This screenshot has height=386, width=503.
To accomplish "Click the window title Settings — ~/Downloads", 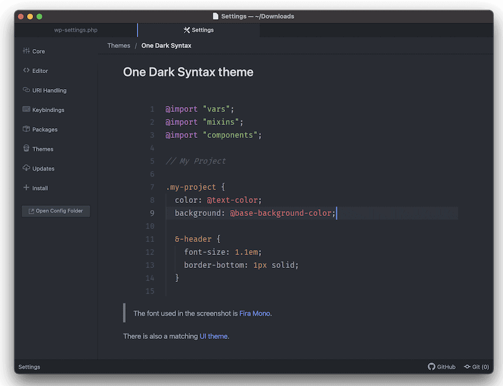I will click(x=257, y=16).
